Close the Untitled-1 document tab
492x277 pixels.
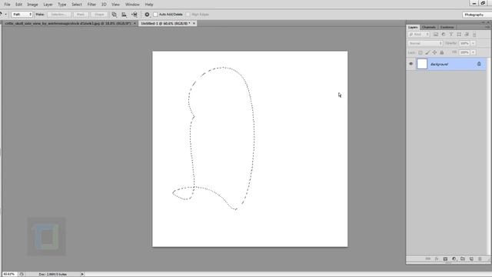pos(194,23)
